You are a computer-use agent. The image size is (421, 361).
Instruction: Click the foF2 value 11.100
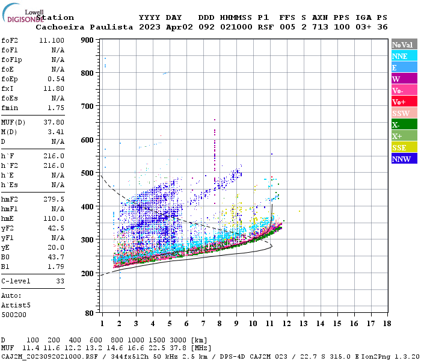(x=52, y=40)
